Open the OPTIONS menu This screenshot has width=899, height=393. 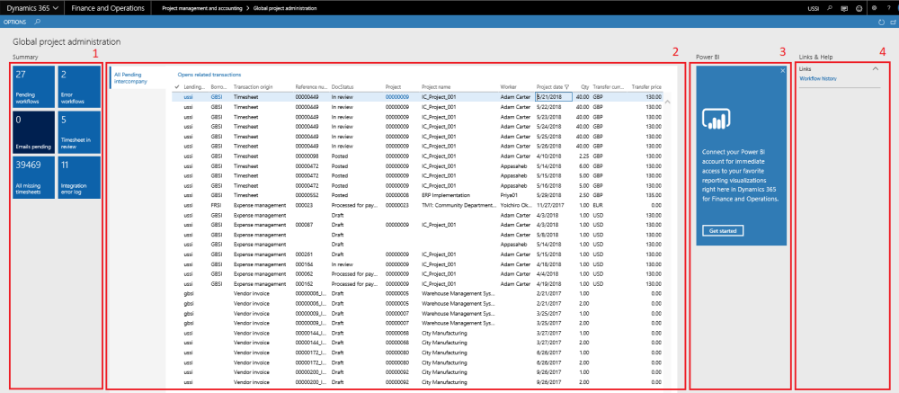(15, 22)
